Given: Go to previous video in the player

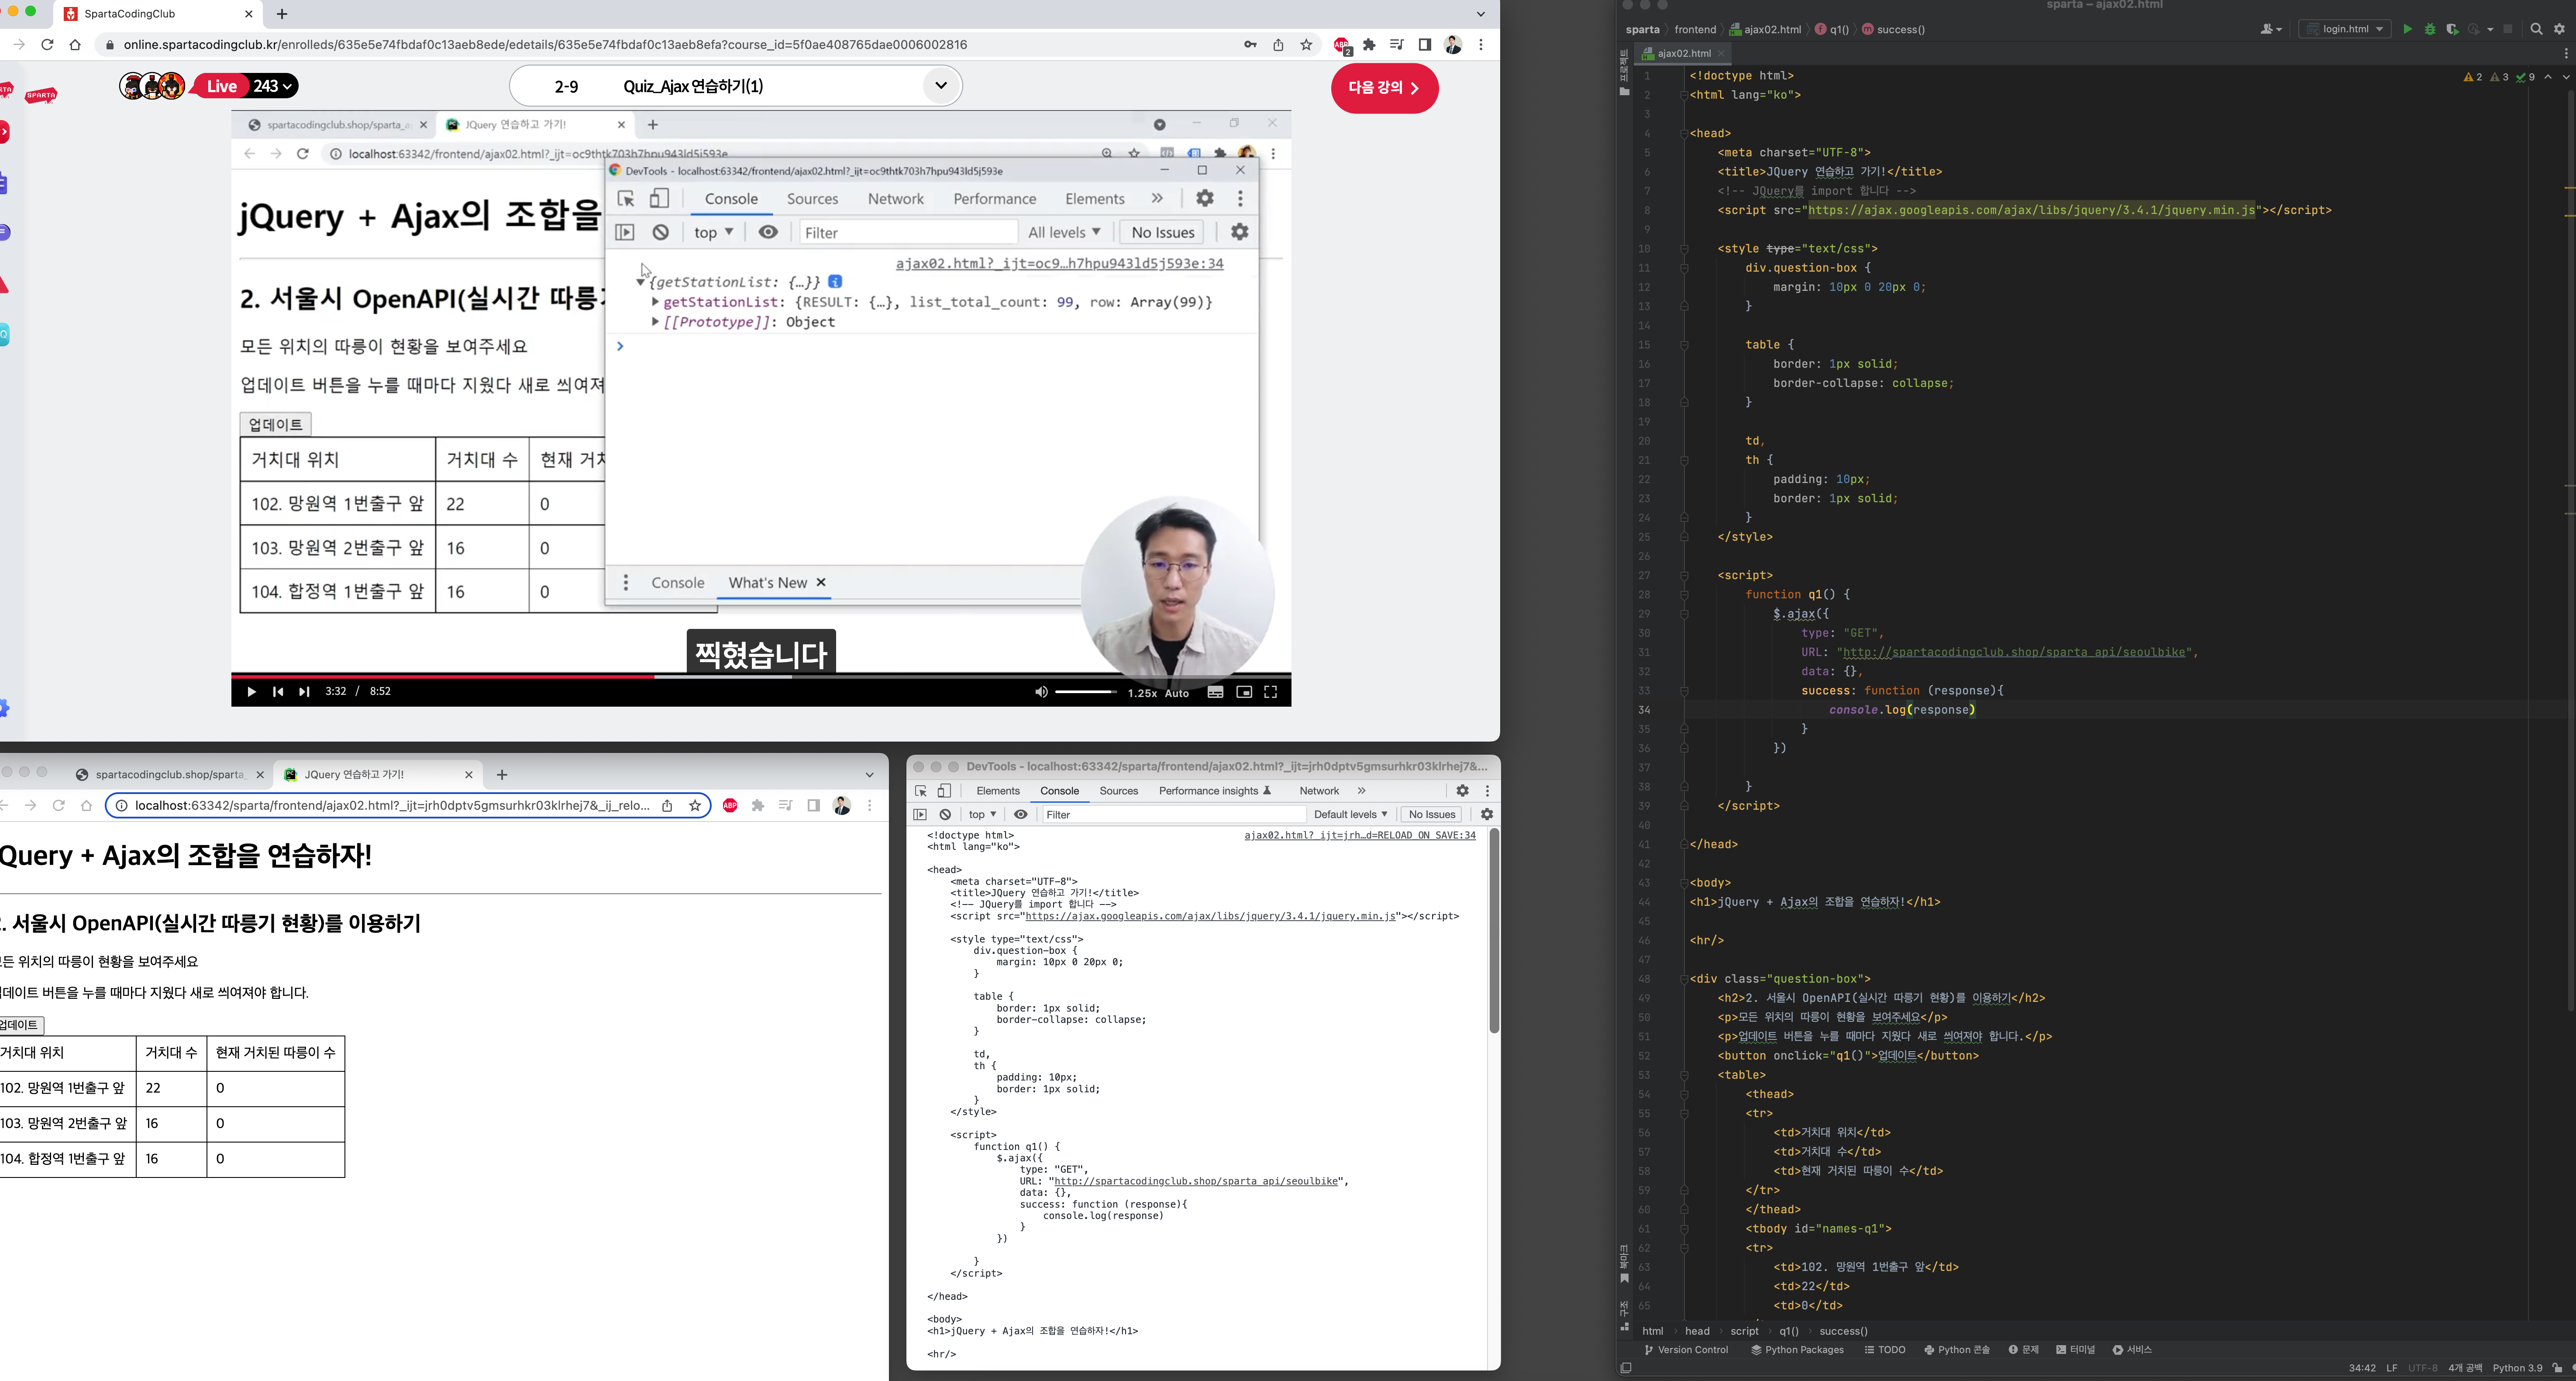Looking at the screenshot, I should pos(278,692).
